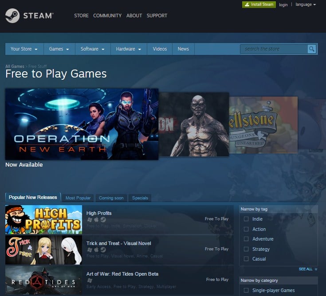Click the All Games breadcrumb link
This screenshot has height=296, width=326.
pyautogui.click(x=15, y=66)
